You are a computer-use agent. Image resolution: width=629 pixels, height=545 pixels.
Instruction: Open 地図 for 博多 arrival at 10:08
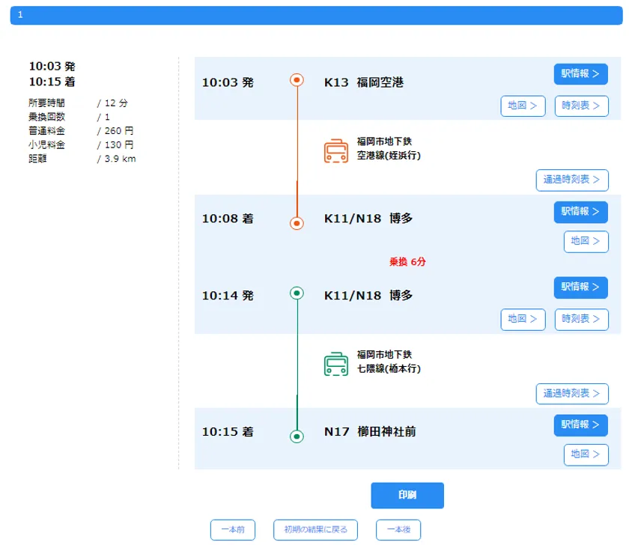586,241
